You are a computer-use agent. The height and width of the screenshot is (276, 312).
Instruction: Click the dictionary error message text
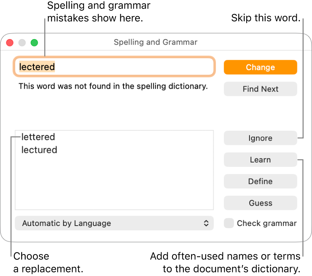[x=113, y=86]
